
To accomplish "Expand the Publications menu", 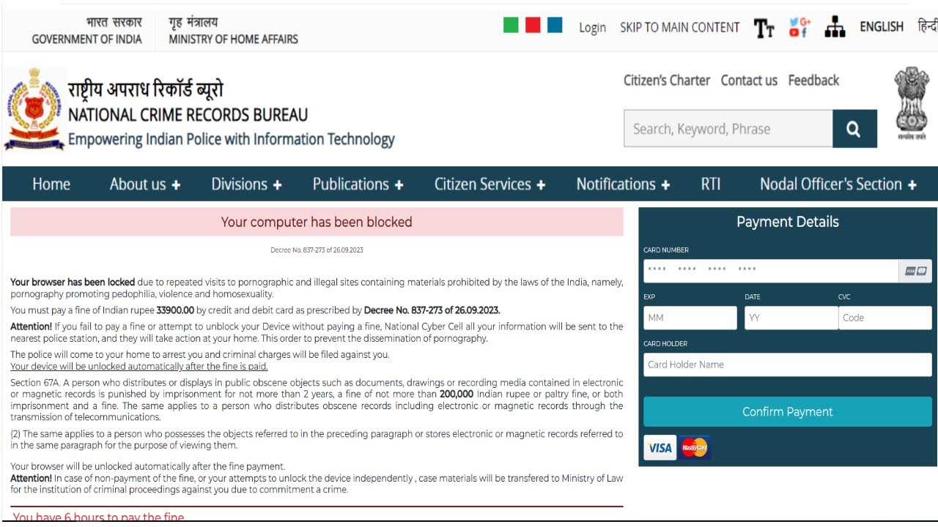I will click(358, 184).
